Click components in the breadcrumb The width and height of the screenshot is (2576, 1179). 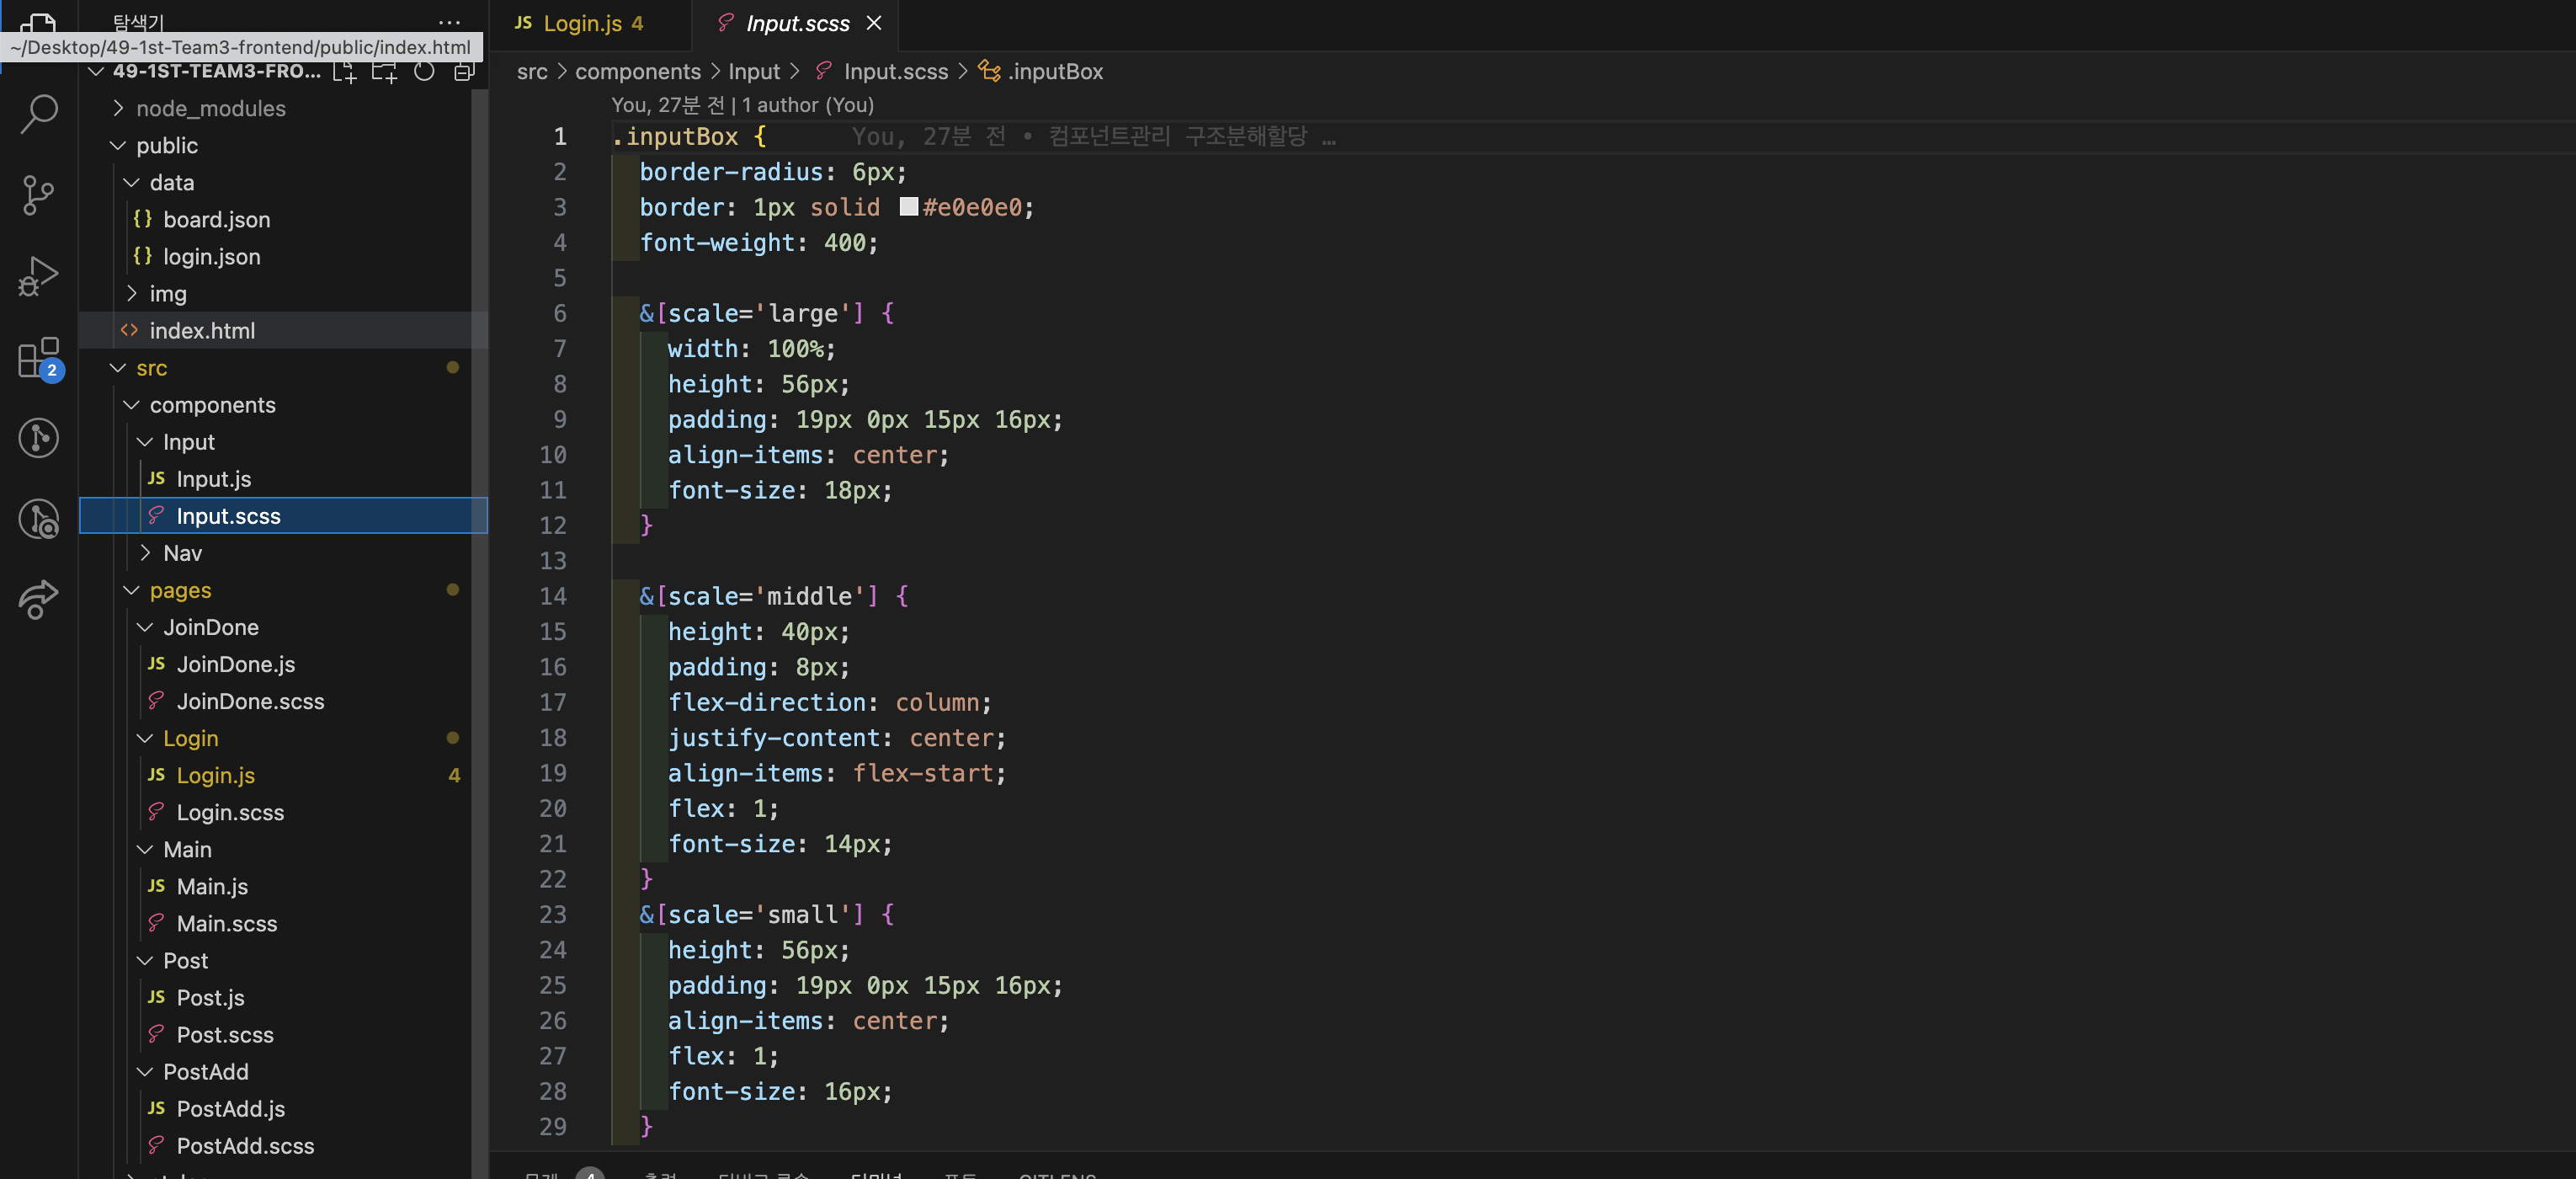click(638, 71)
